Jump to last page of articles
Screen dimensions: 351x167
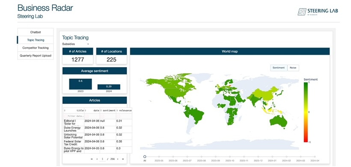coord(123,159)
